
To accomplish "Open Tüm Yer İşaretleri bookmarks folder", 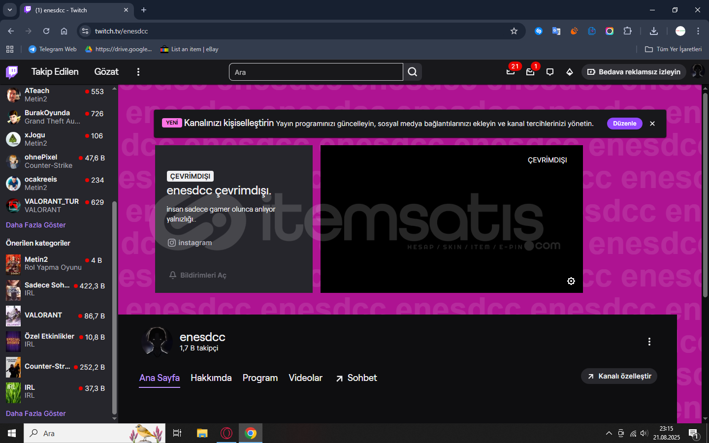I will click(673, 49).
